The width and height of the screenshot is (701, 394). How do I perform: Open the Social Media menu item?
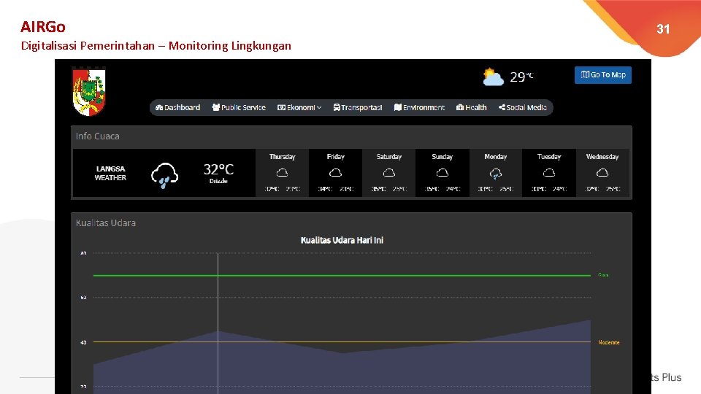click(x=523, y=108)
